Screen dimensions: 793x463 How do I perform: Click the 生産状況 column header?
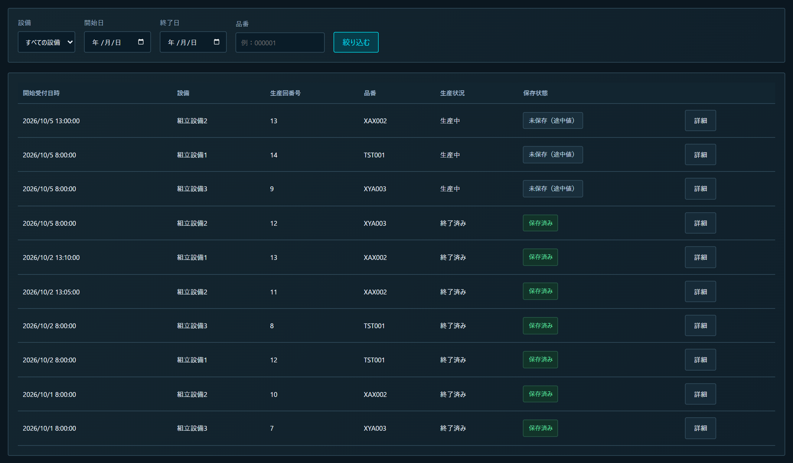[452, 93]
